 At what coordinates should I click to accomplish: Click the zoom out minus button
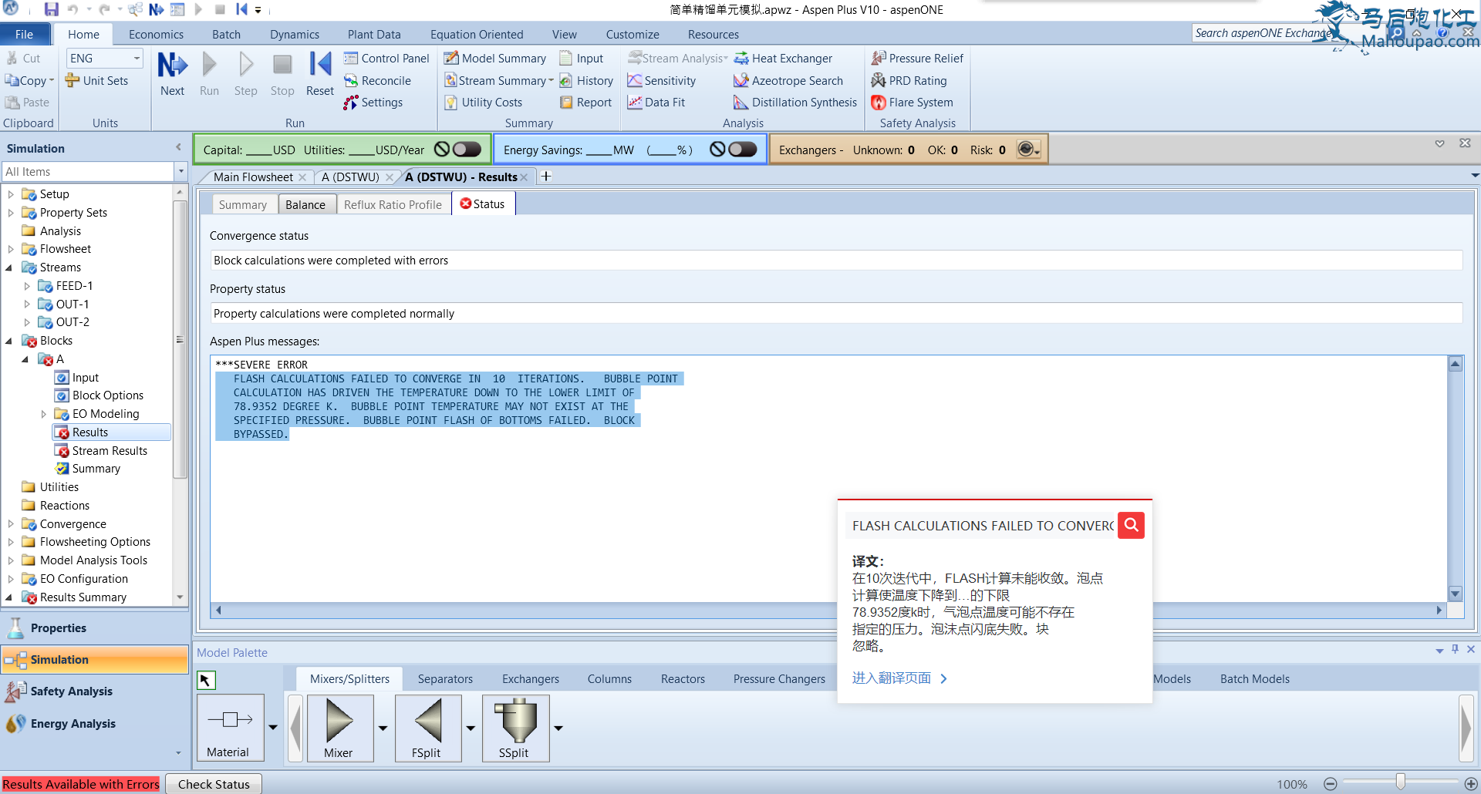pyautogui.click(x=1331, y=784)
